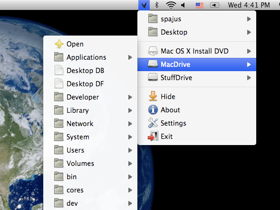Screen dimensions: 280x210
Task: Select the Exit menu item label
Action: point(166,137)
